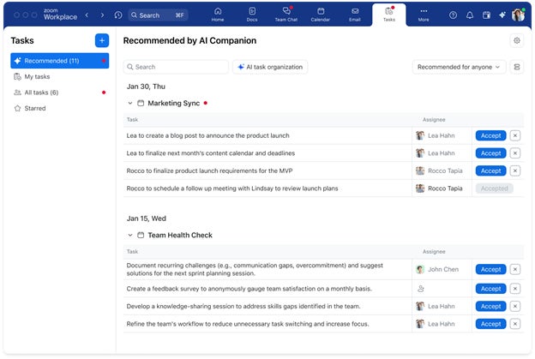Click the task list Search field
Viewport: 535px width, 359px height.
tap(176, 67)
